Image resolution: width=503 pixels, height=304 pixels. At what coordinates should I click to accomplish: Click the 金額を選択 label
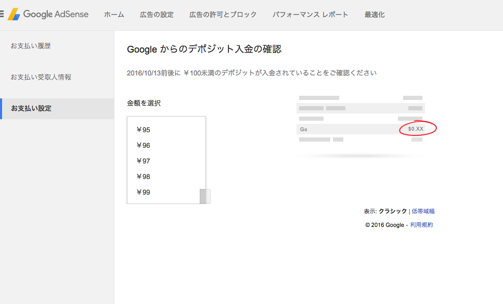tap(144, 103)
